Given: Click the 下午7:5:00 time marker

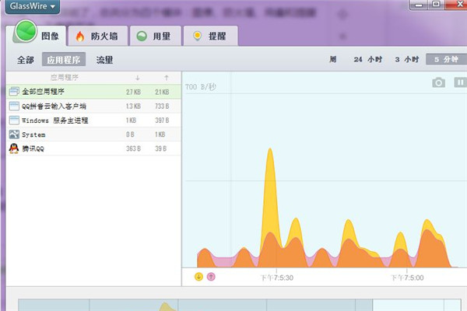Looking at the screenshot, I should tap(407, 278).
